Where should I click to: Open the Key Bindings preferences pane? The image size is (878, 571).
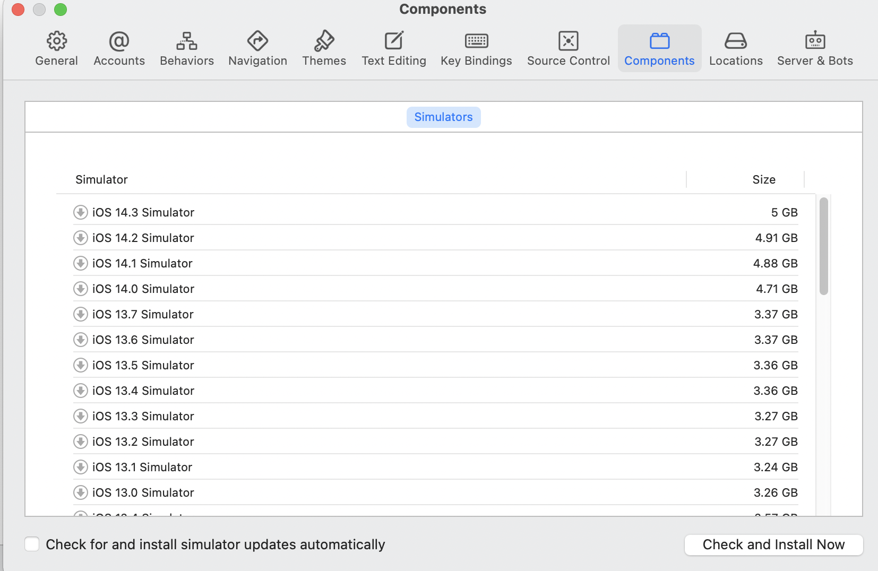[476, 48]
